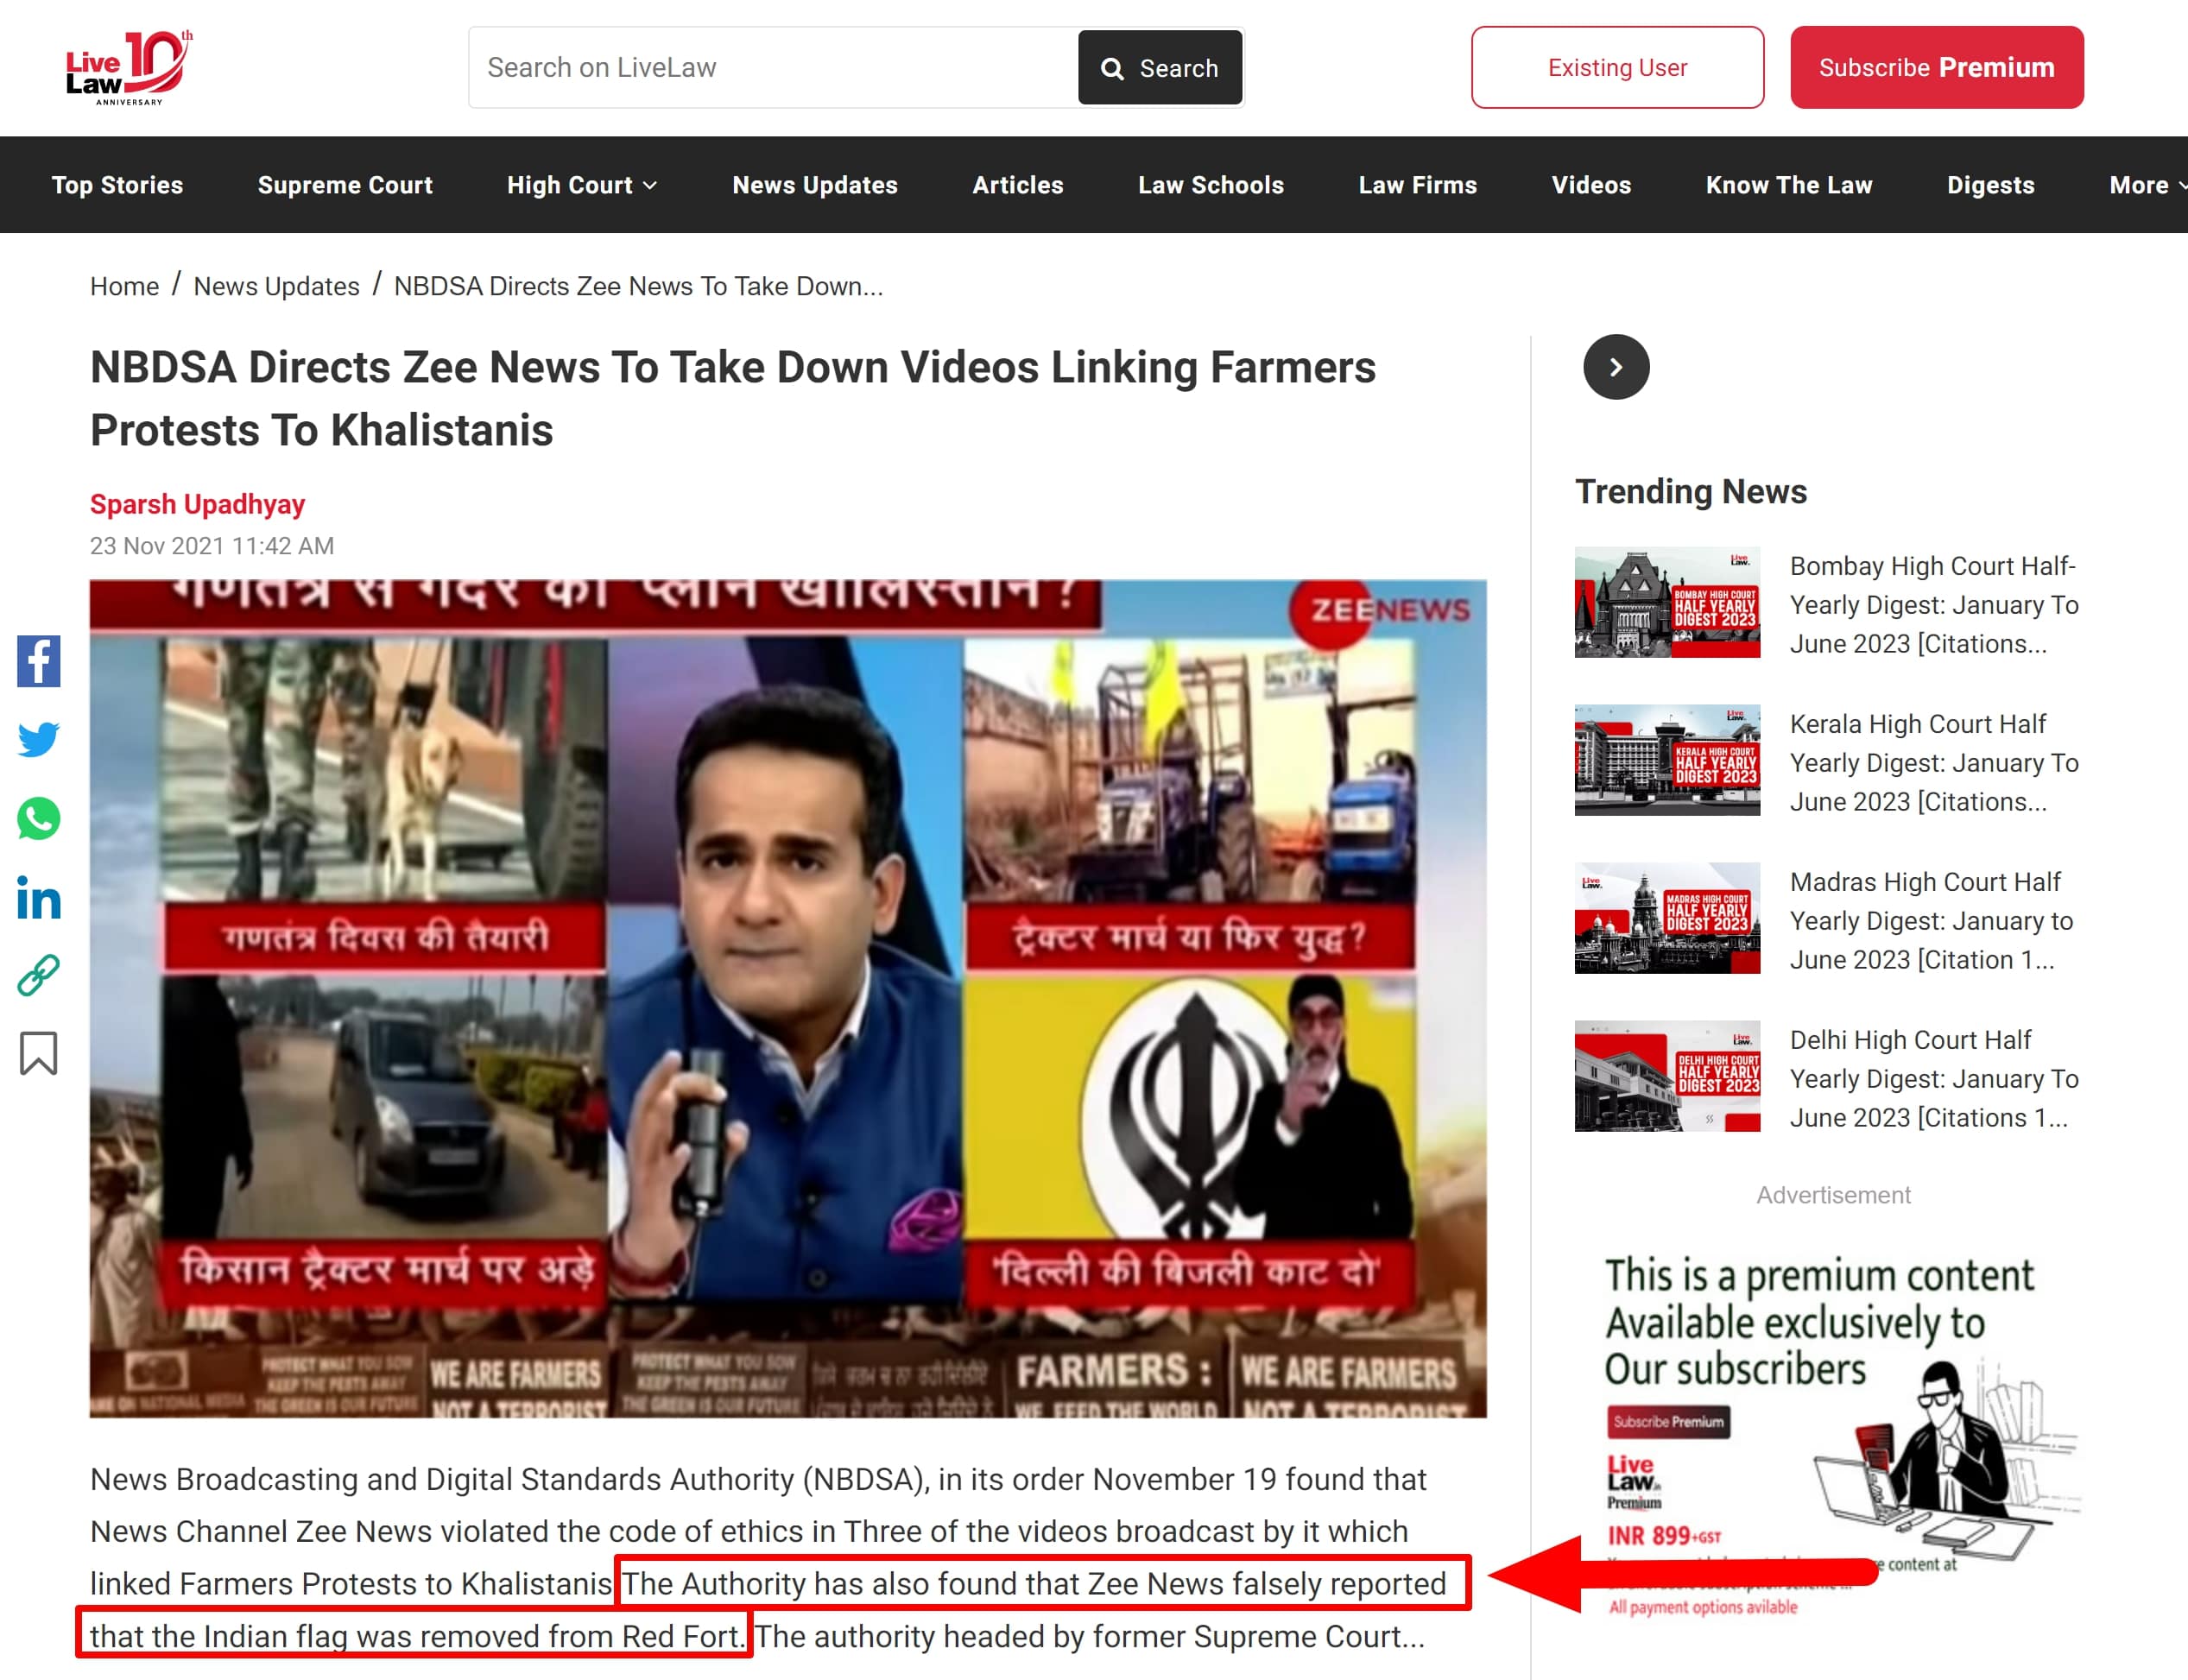Click Subscribe Premium button
This screenshot has height=1680, width=2188.
click(x=1936, y=67)
